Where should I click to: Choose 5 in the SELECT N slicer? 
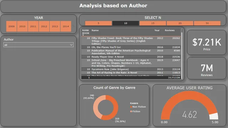[98, 23]
